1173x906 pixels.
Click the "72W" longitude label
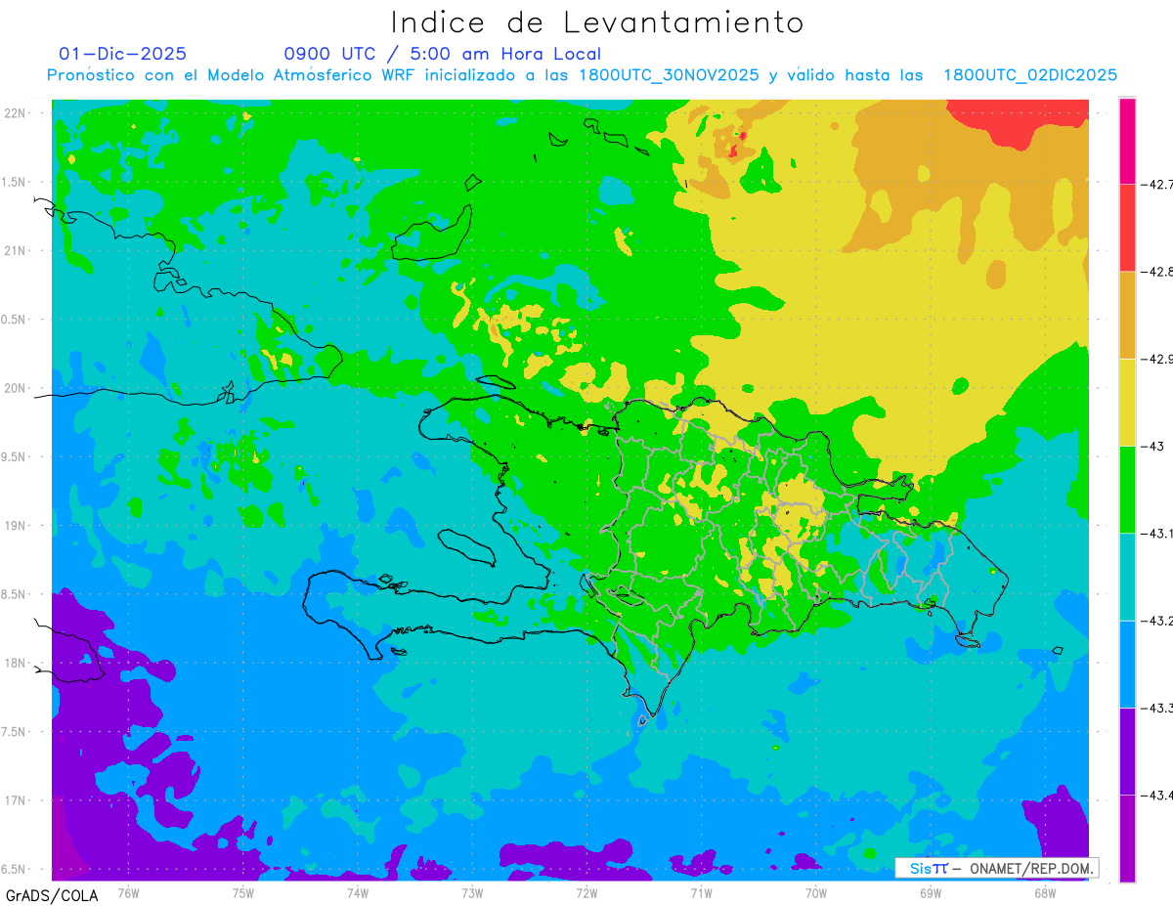tap(586, 891)
